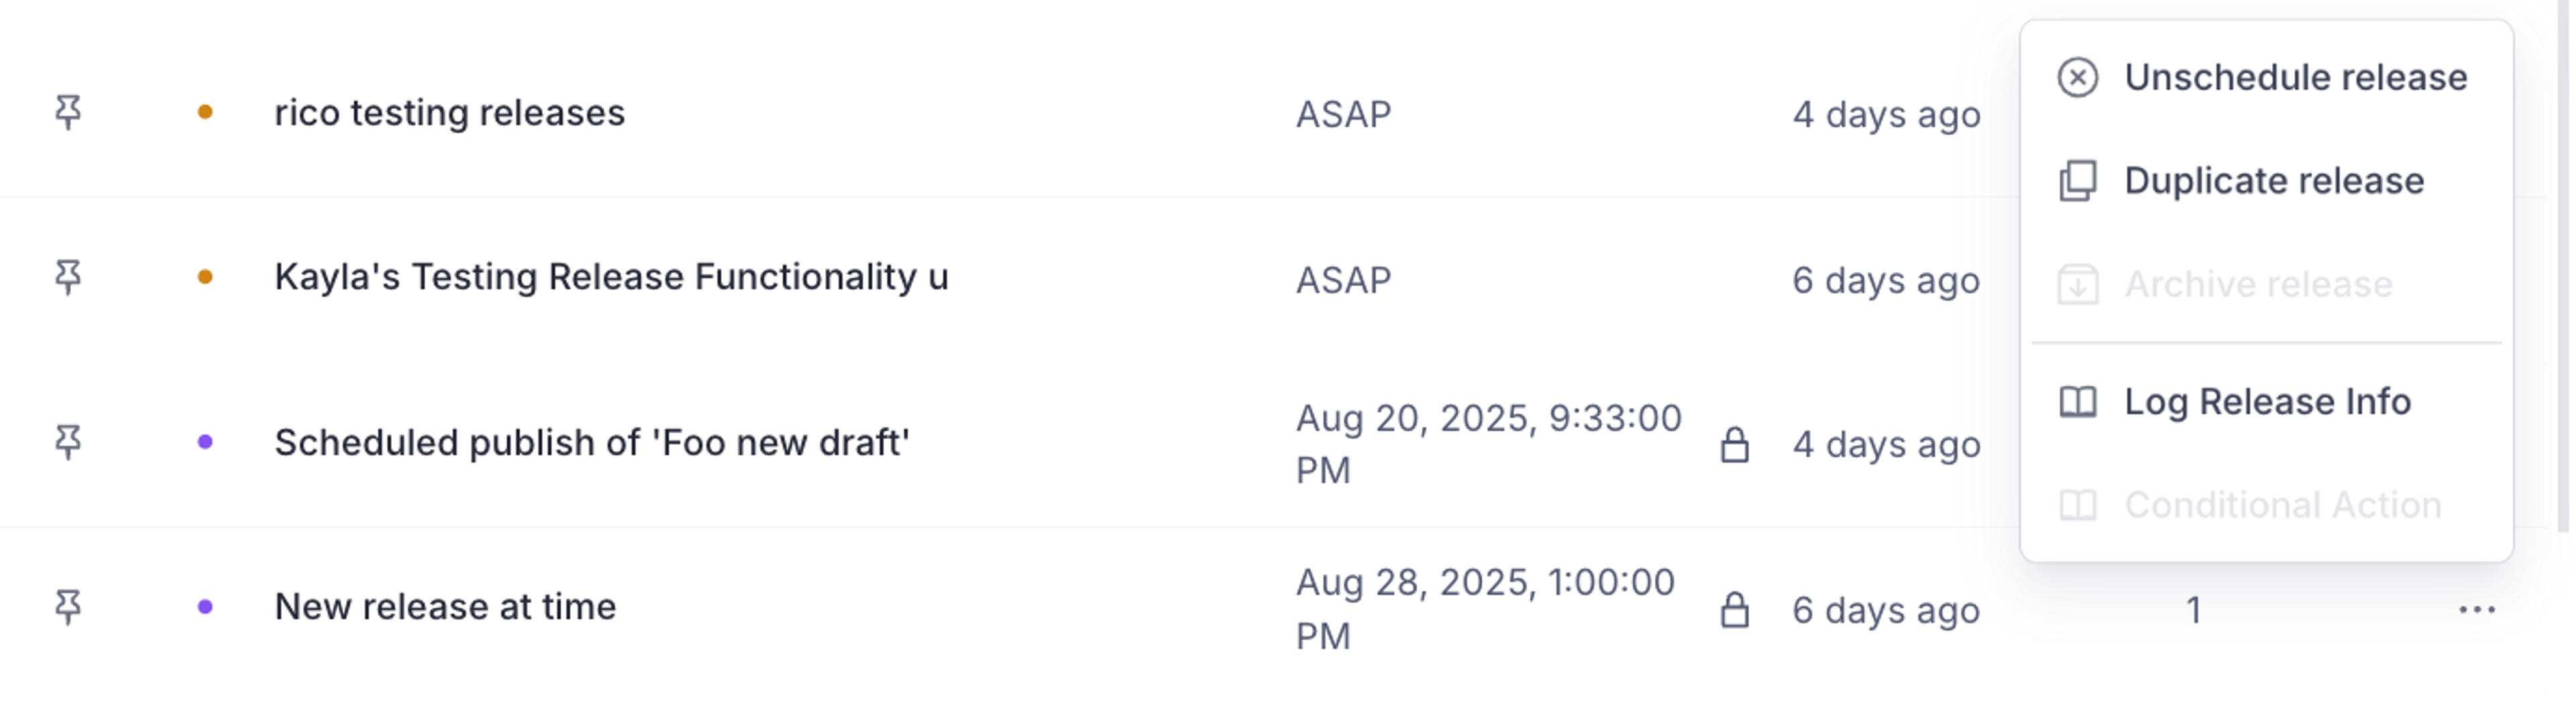Click purple status dot of New release at time
This screenshot has height=727, width=2576.
(x=205, y=607)
